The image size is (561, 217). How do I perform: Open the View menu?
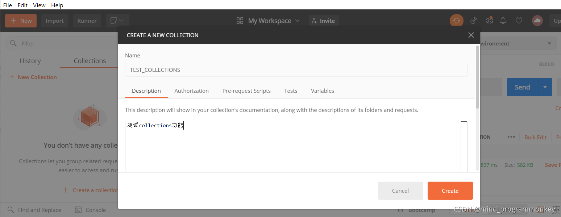coord(39,5)
